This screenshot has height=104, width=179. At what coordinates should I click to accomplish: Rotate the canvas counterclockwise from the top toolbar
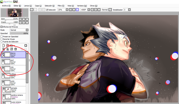coord(92,10)
